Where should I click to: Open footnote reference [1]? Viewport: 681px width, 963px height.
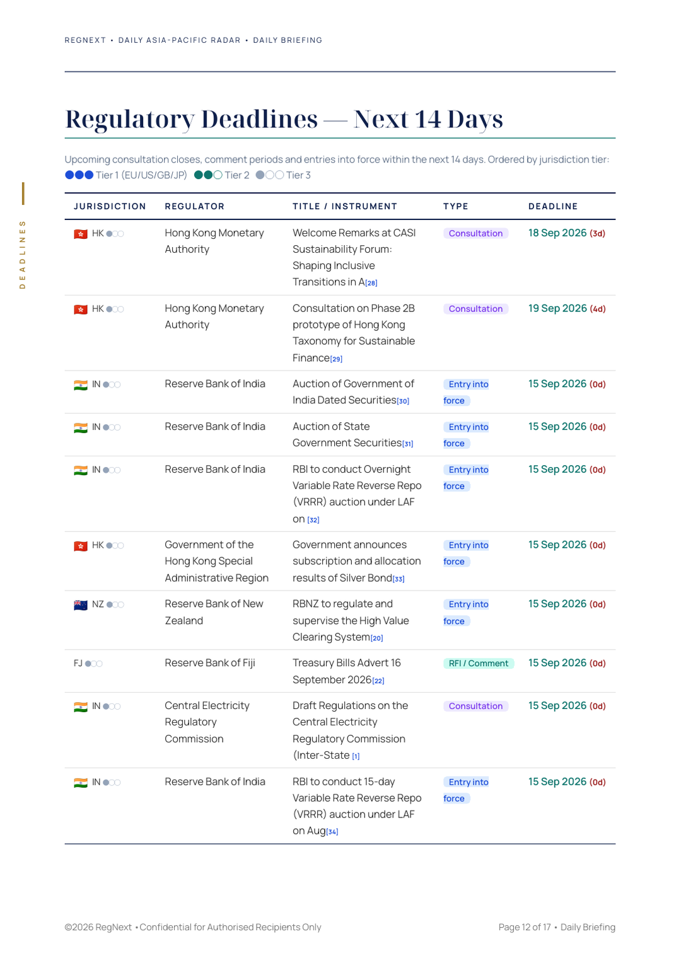pos(356,756)
